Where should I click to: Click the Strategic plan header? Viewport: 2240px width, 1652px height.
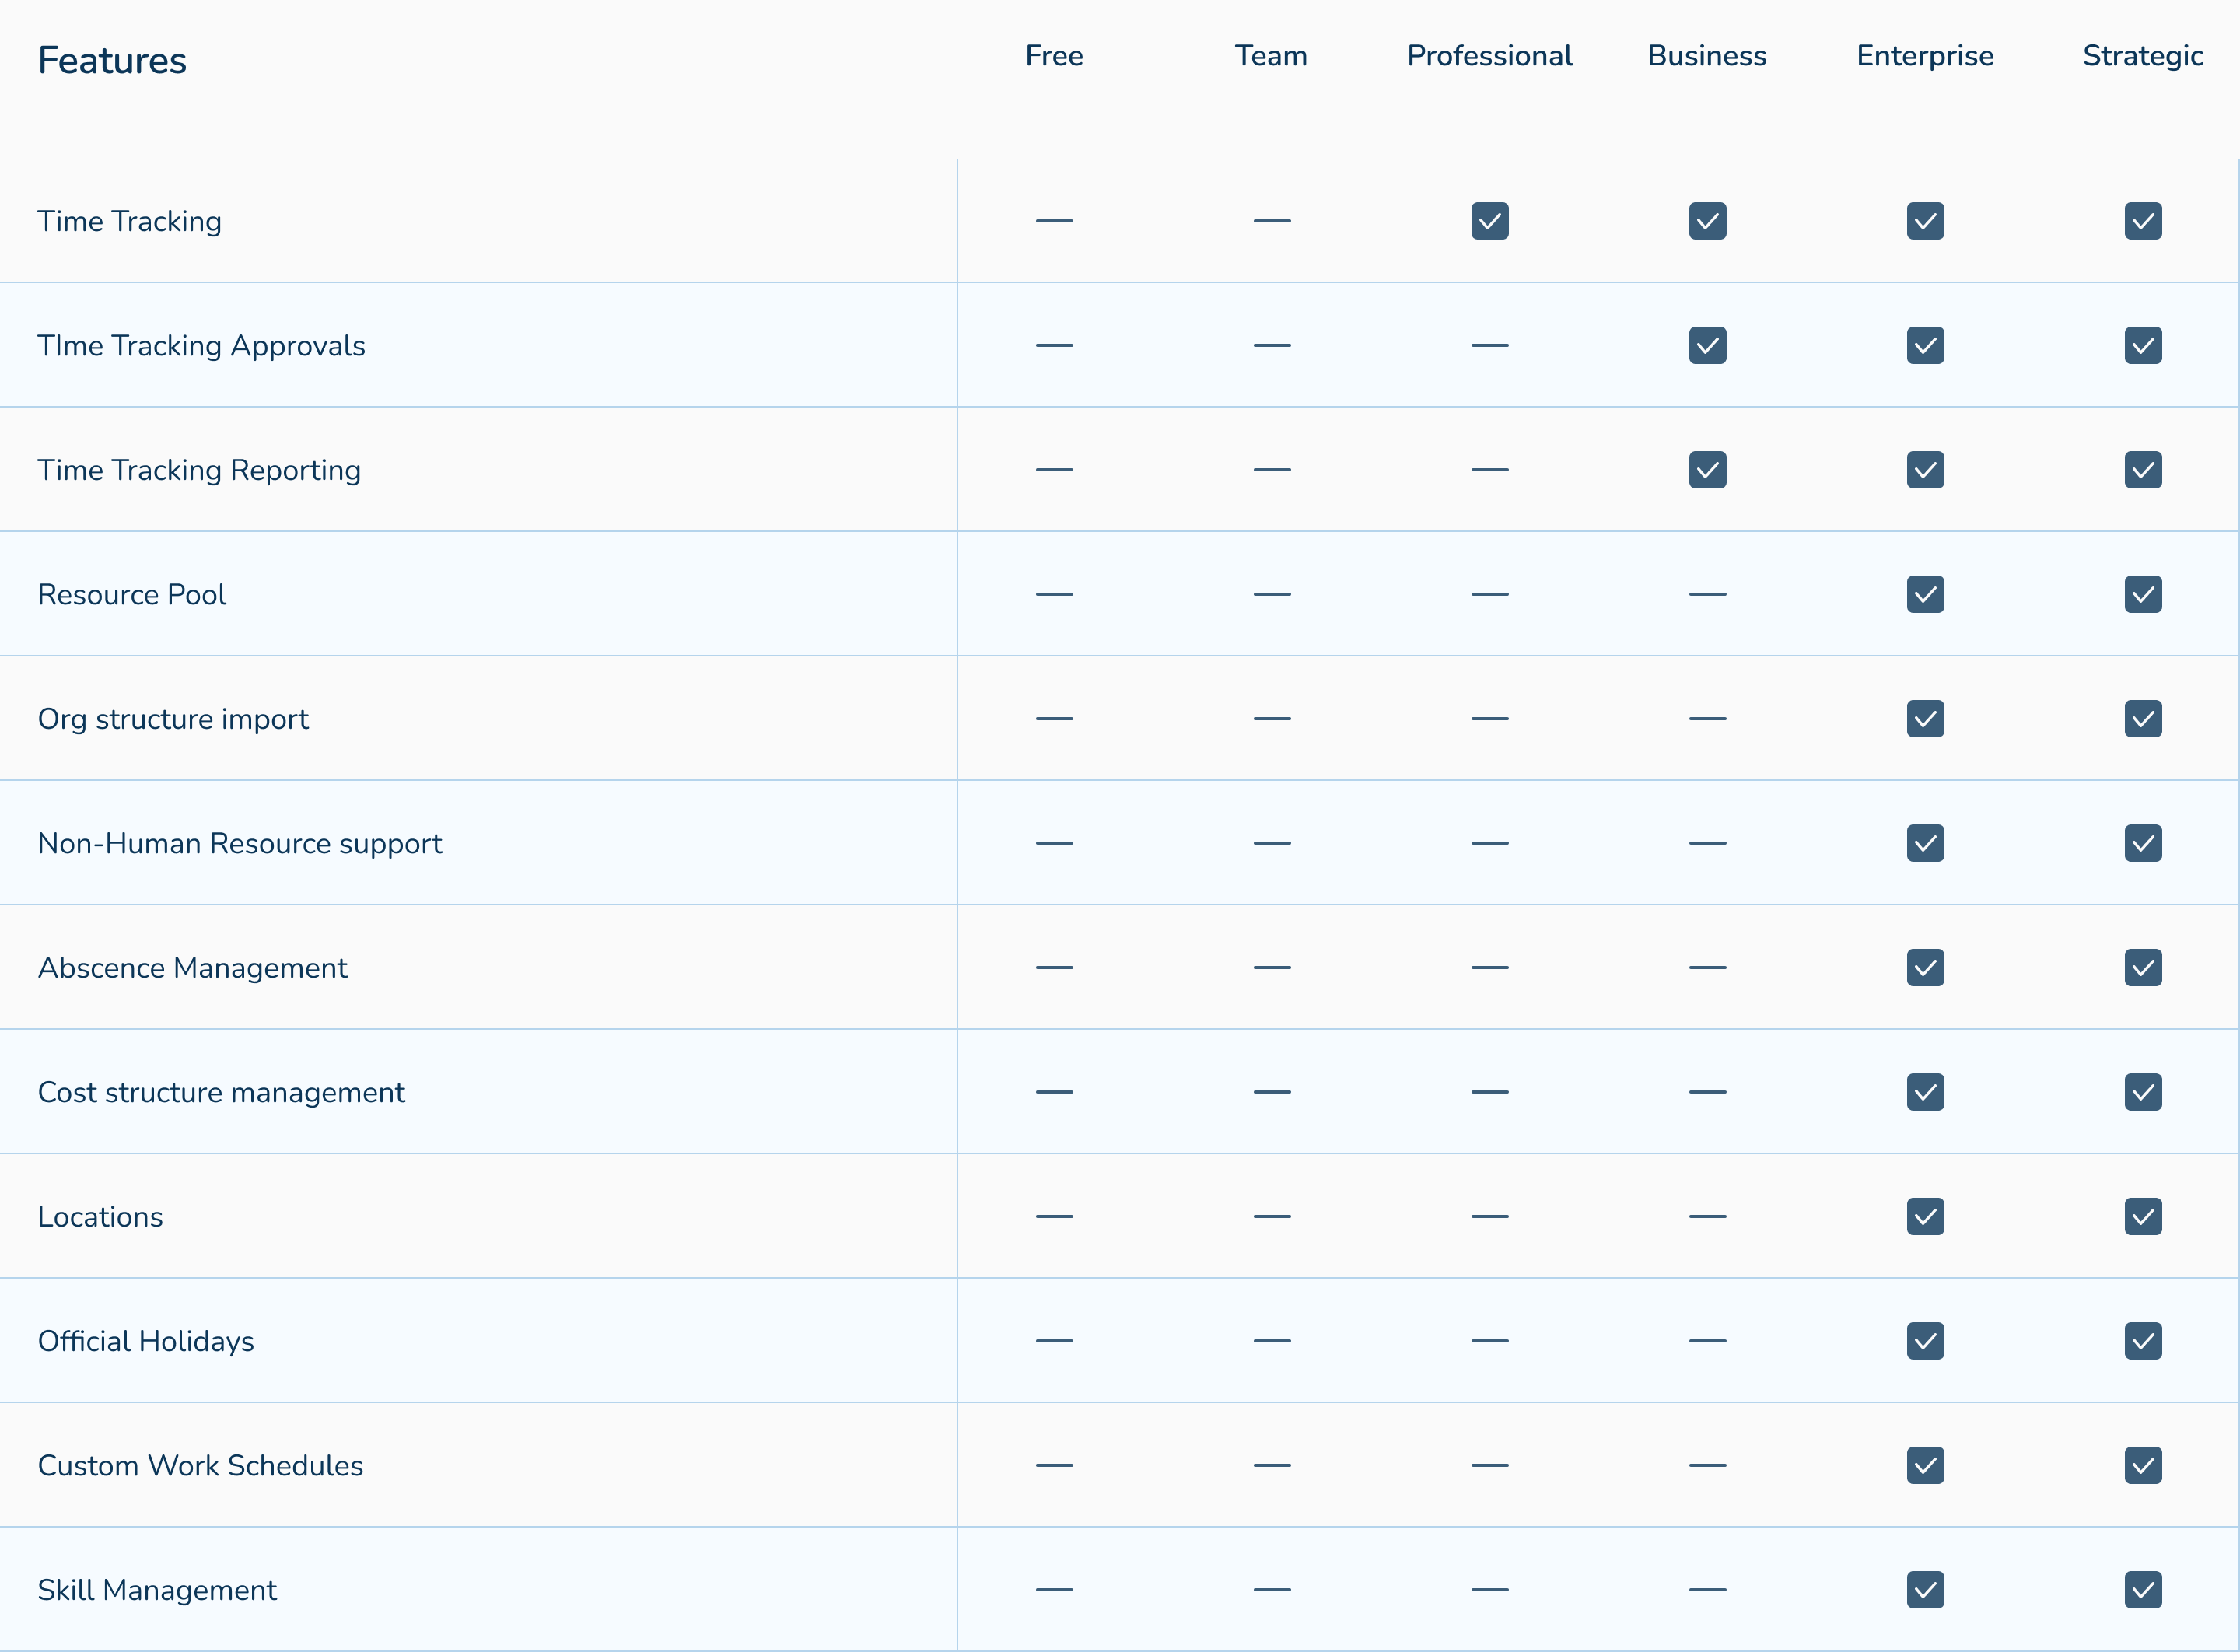tap(2143, 56)
